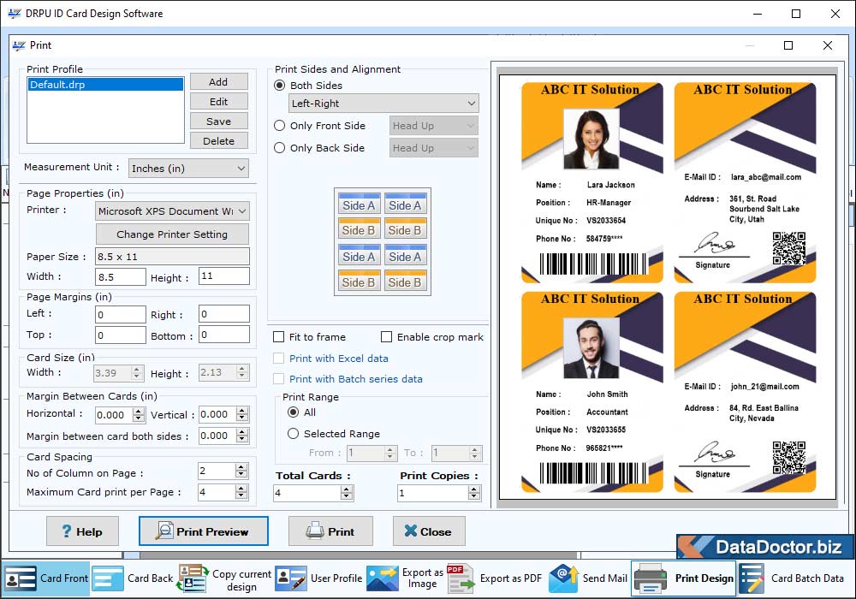Decrease Maximum Card print per Page
856x599 pixels.
(x=241, y=495)
